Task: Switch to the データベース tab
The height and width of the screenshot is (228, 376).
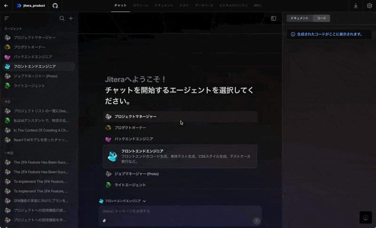Action: [204, 6]
